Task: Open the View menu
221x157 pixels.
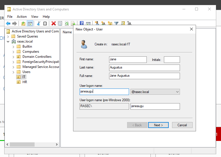Action: pyautogui.click(x=35, y=17)
